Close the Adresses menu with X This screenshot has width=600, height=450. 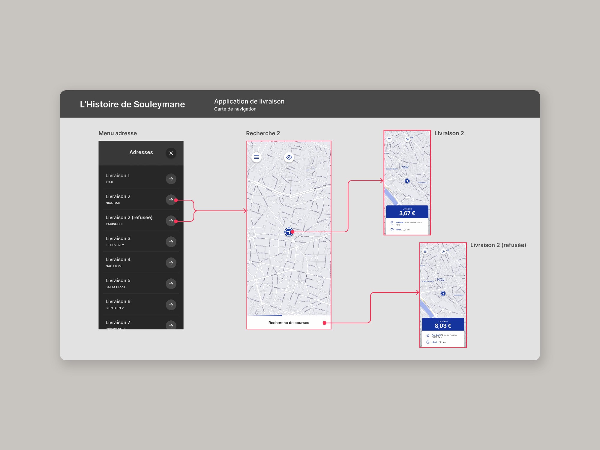[171, 153]
